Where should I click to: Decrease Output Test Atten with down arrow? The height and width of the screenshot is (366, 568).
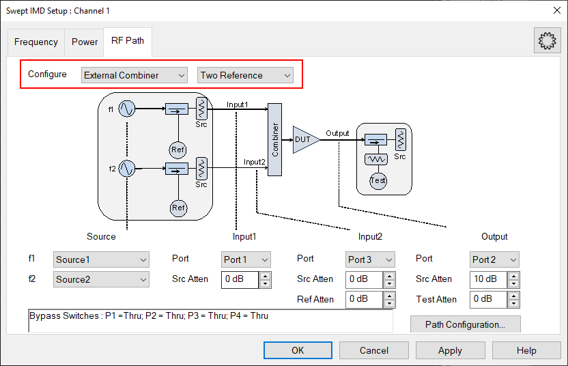[x=514, y=303]
